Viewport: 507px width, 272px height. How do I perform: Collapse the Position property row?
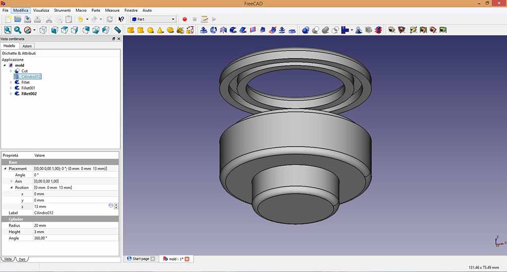[x=11, y=188]
